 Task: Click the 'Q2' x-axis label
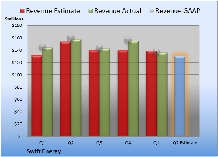pyautogui.click(x=70, y=143)
